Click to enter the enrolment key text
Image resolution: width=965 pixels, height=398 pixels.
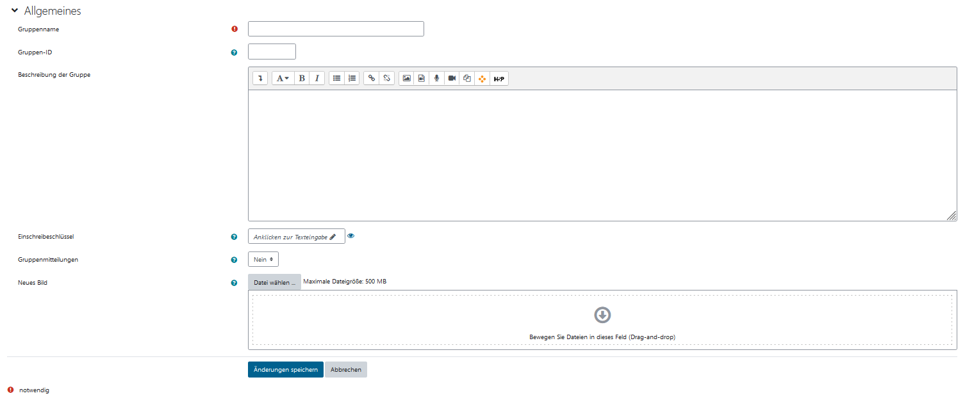click(x=296, y=236)
